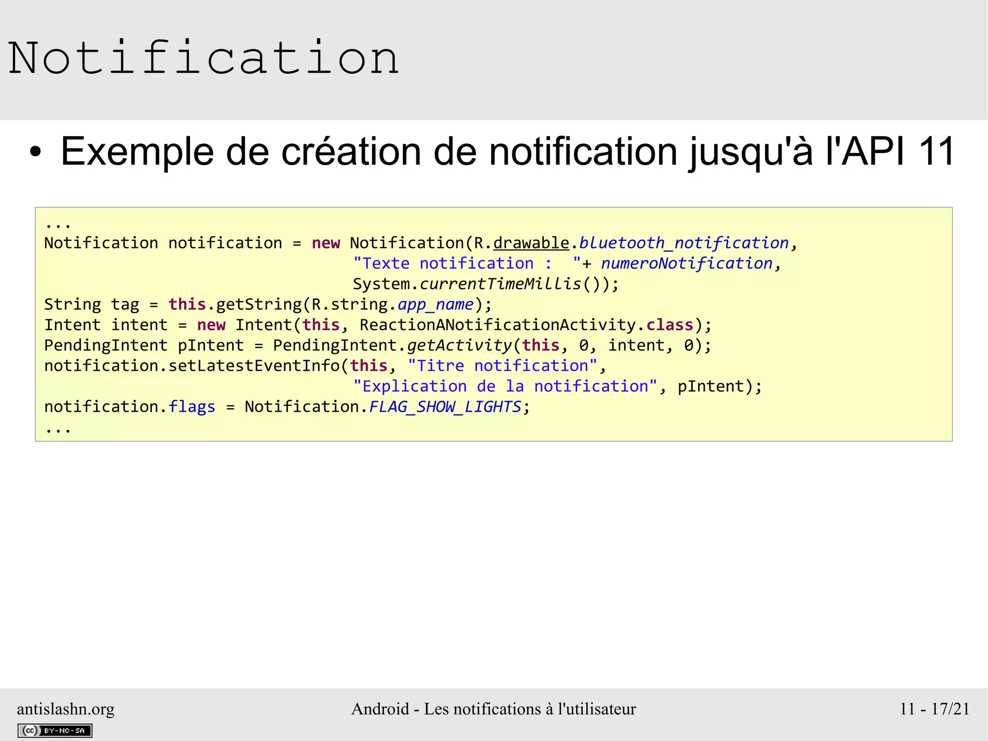
Task: Click 'FLAG_SHOW_LIGHTS' in the last code line
Action: [x=445, y=407]
